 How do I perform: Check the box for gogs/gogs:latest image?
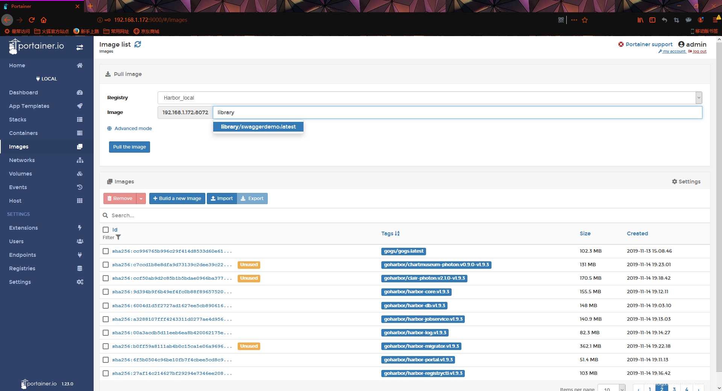[106, 251]
